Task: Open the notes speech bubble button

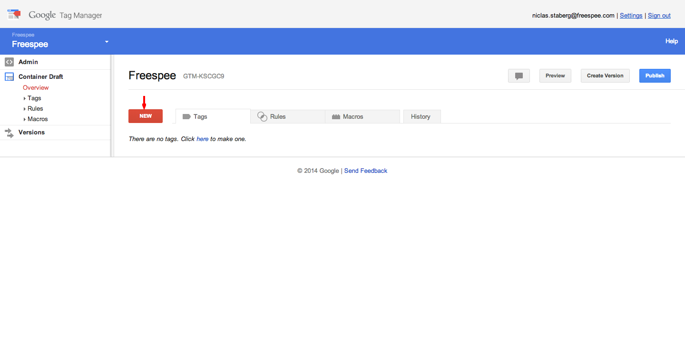Action: pos(519,76)
